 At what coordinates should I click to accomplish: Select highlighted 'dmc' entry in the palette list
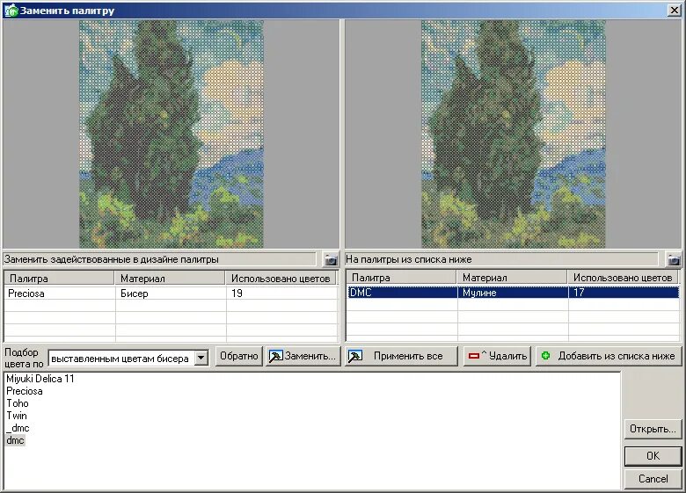(15, 440)
